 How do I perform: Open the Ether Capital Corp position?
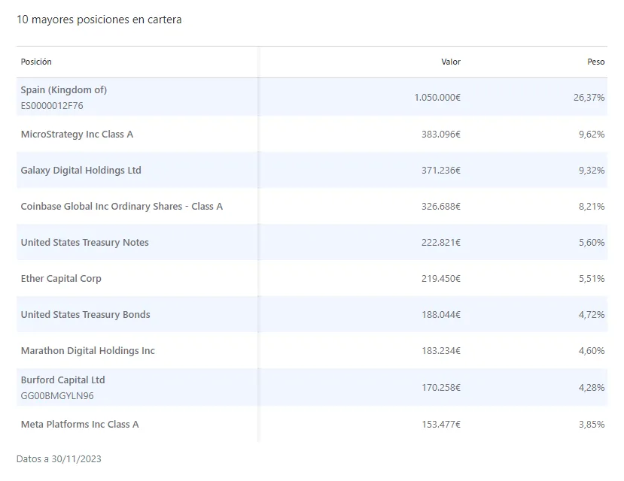click(x=61, y=279)
